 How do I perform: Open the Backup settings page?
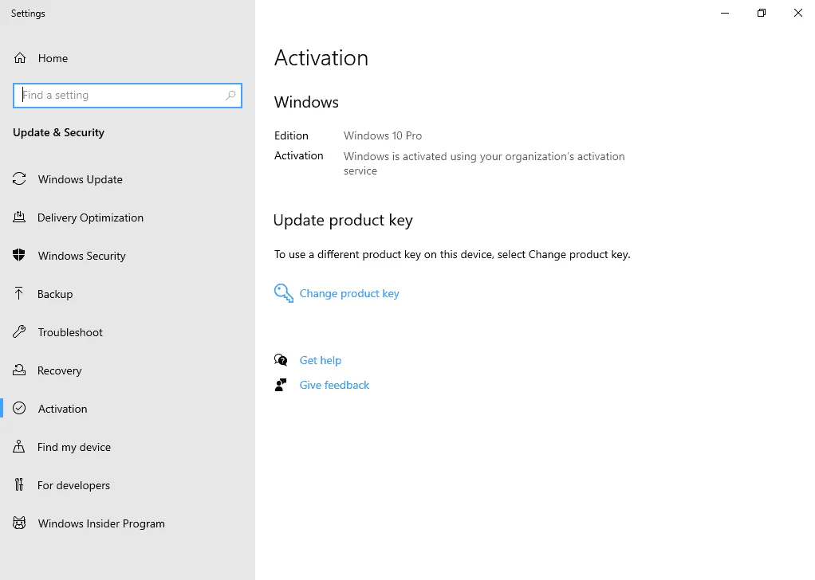(x=128, y=294)
